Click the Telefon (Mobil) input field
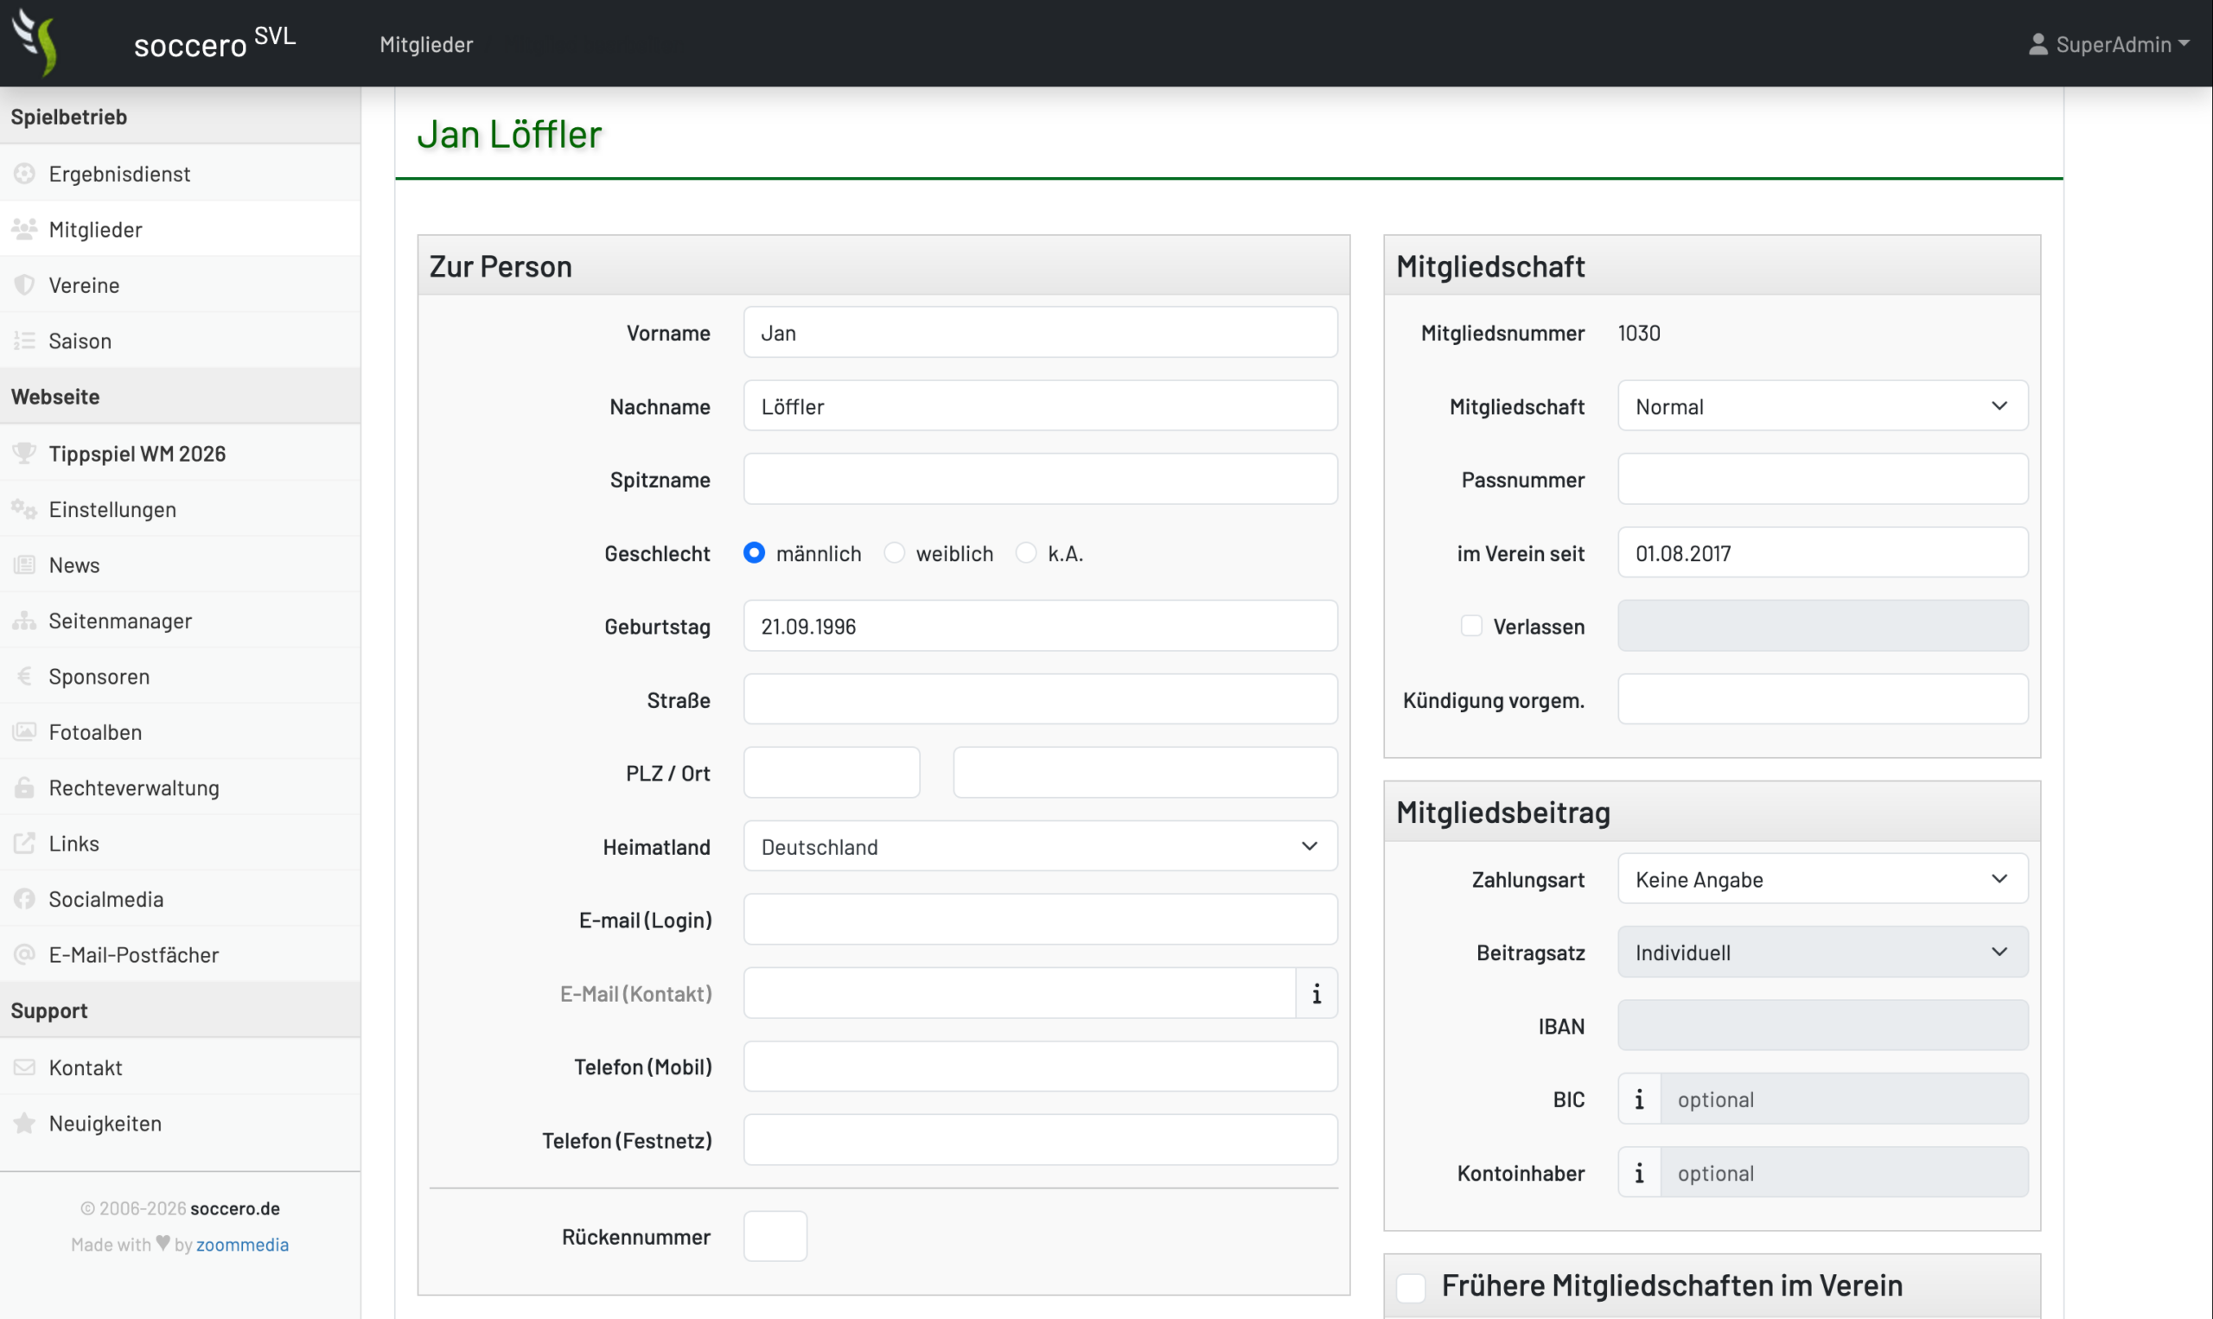2213x1319 pixels. 1040,1067
